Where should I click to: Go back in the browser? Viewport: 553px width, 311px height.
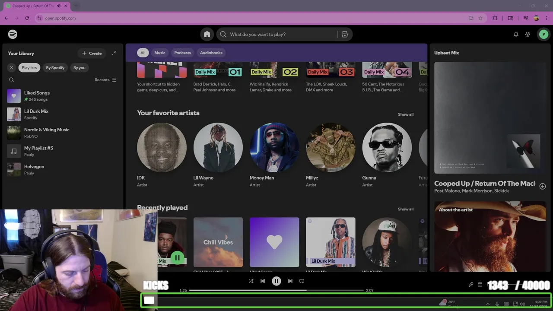(6, 18)
